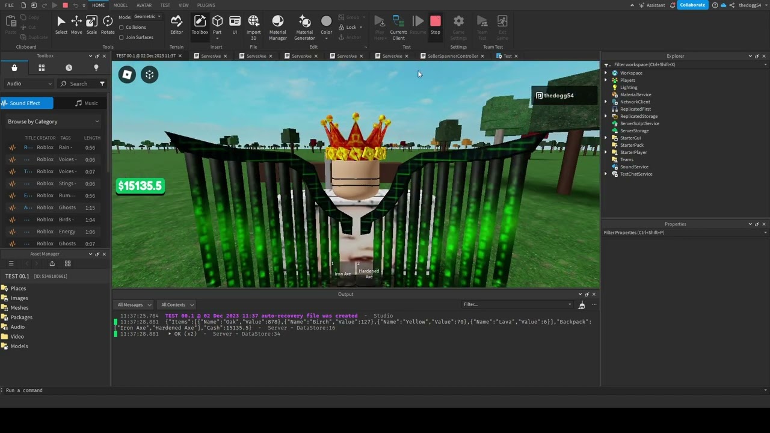Stop the playtest with the large ribbon Stop button
Image resolution: width=770 pixels, height=433 pixels.
(x=436, y=25)
